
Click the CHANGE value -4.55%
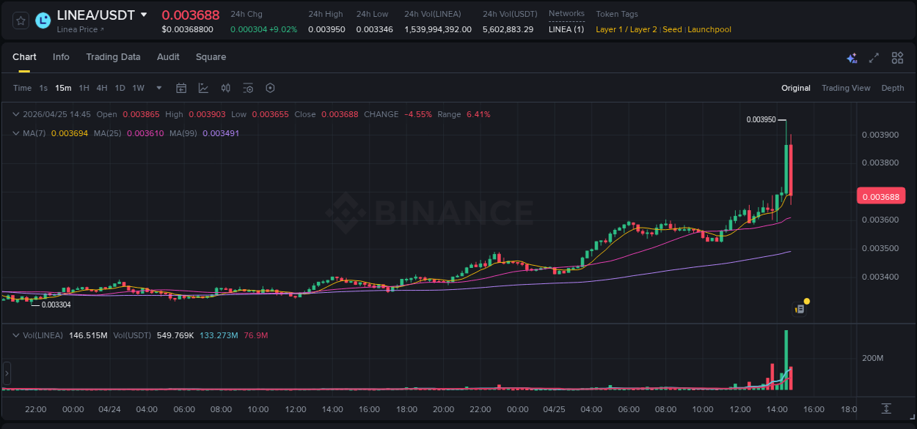(418, 114)
